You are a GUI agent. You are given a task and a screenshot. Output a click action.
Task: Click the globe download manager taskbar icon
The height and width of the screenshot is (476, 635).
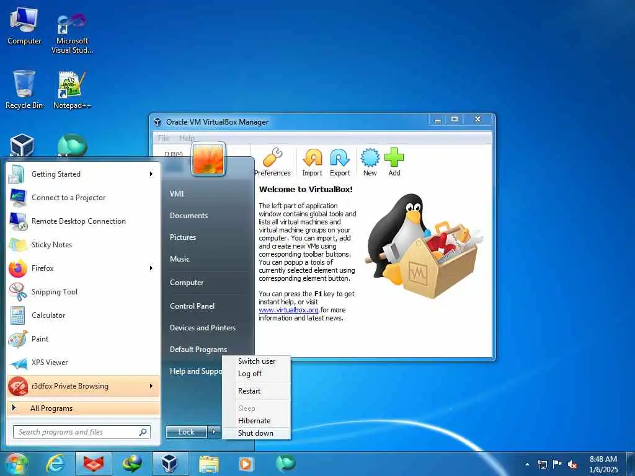pyautogui.click(x=132, y=464)
